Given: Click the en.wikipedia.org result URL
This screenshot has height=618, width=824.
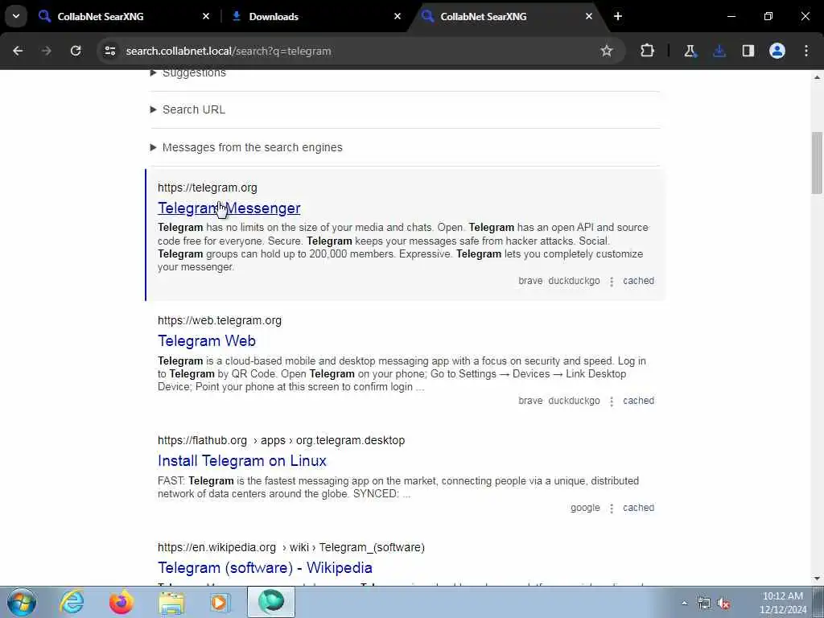Looking at the screenshot, I should point(291,547).
